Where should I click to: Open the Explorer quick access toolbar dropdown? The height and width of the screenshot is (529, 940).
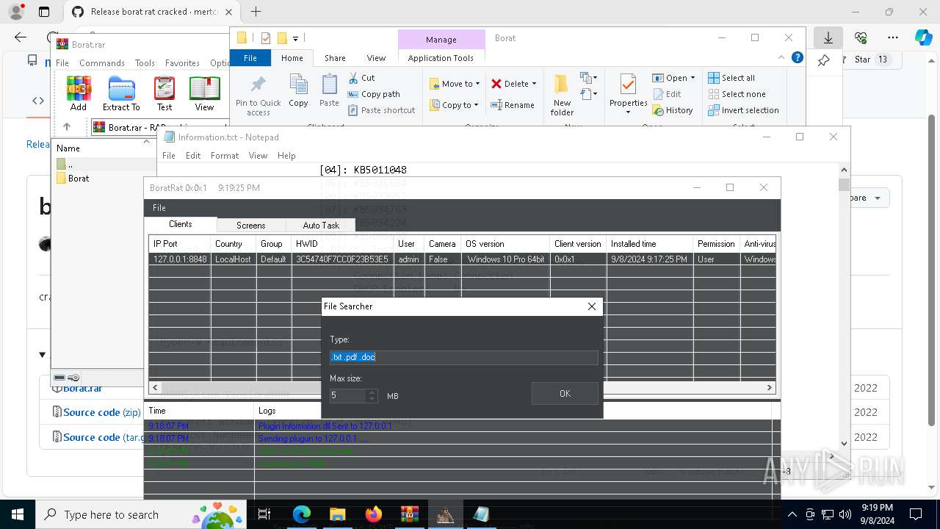point(295,38)
